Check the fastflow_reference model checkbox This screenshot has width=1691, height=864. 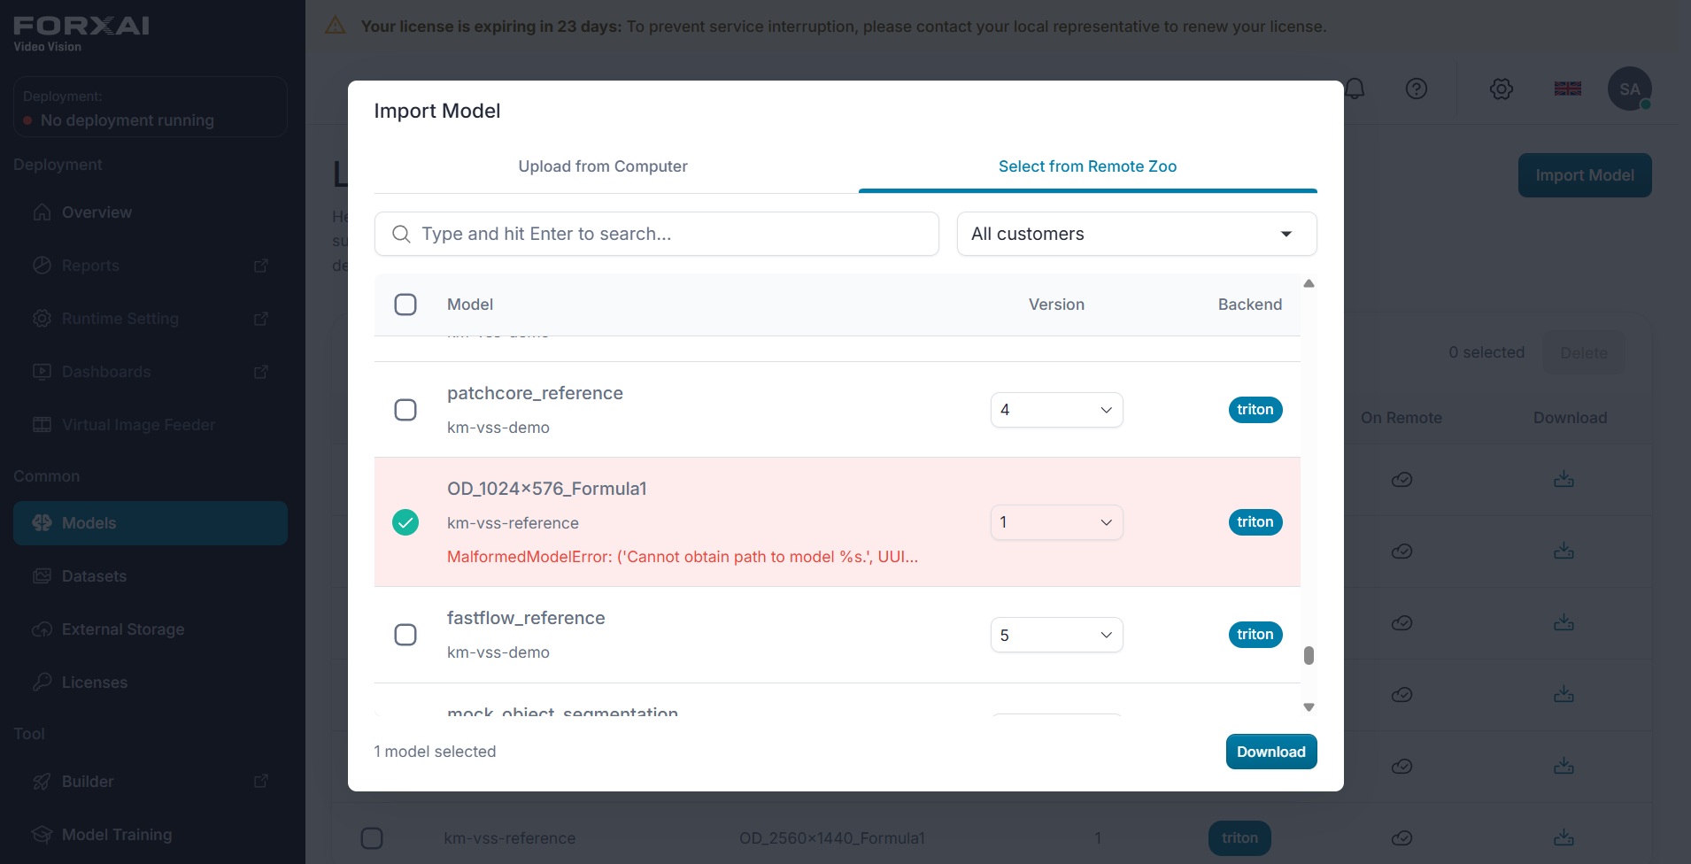405,635
